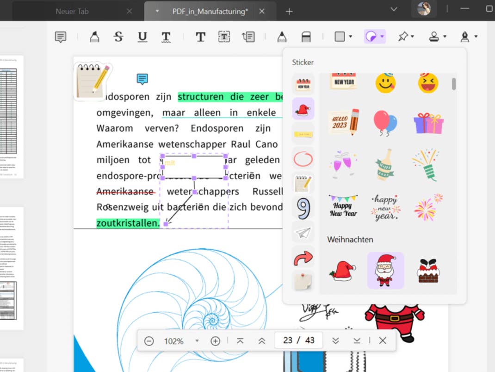Click the squiggly underline tool

click(x=166, y=37)
